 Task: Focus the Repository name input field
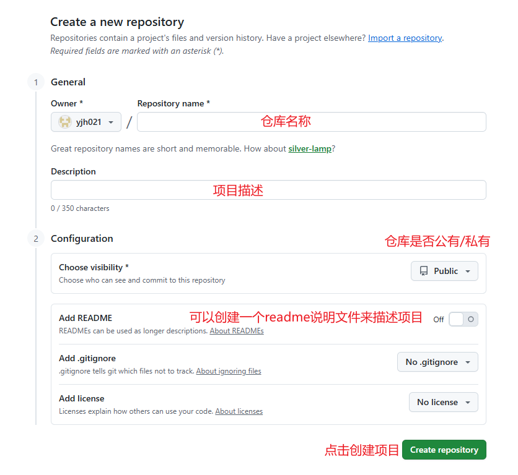coord(311,122)
